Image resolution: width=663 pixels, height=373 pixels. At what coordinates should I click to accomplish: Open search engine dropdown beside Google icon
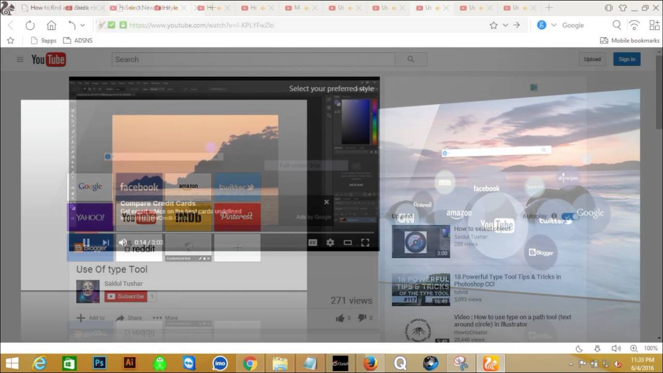tap(554, 25)
